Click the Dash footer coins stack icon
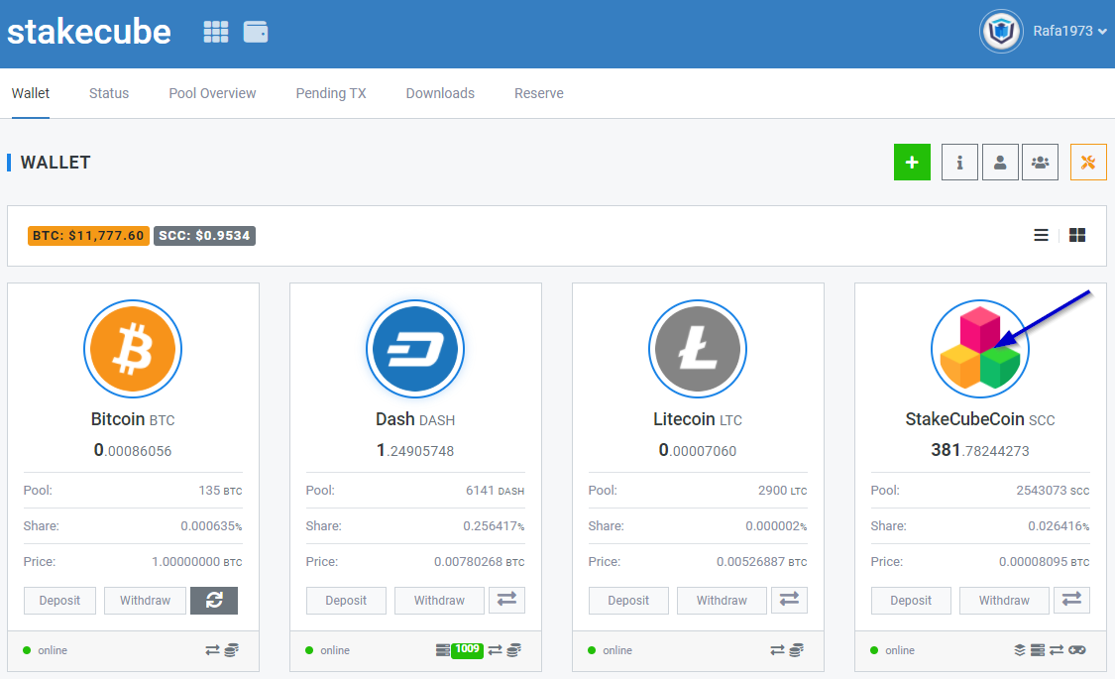 tap(514, 650)
